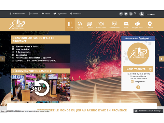The width and height of the screenshot is (164, 123).
Task: Click address '21 Avenue de l'Europe'
Action: 138,76
